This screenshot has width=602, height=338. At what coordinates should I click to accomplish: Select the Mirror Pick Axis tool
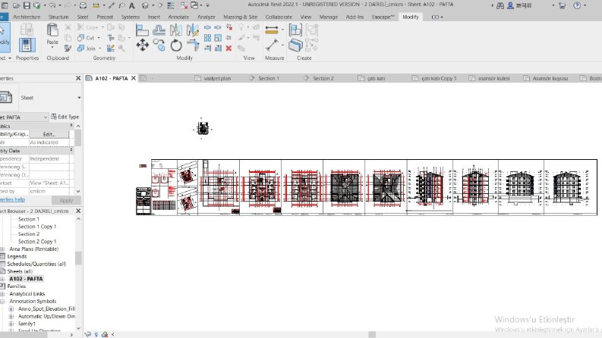(176, 30)
